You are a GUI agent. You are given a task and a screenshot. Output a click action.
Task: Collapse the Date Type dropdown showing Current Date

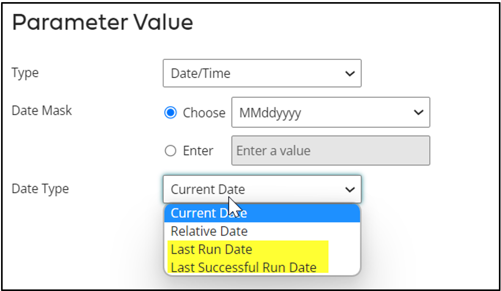pyautogui.click(x=262, y=189)
